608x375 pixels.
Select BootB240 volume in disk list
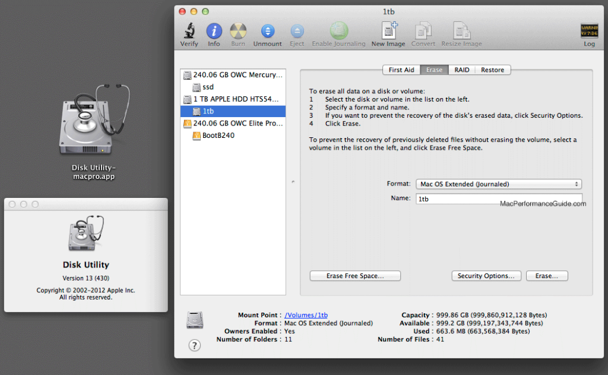pos(218,135)
